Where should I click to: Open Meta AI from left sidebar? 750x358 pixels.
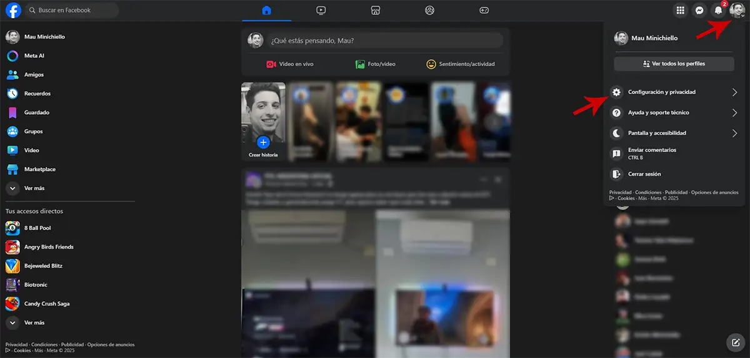(x=34, y=56)
